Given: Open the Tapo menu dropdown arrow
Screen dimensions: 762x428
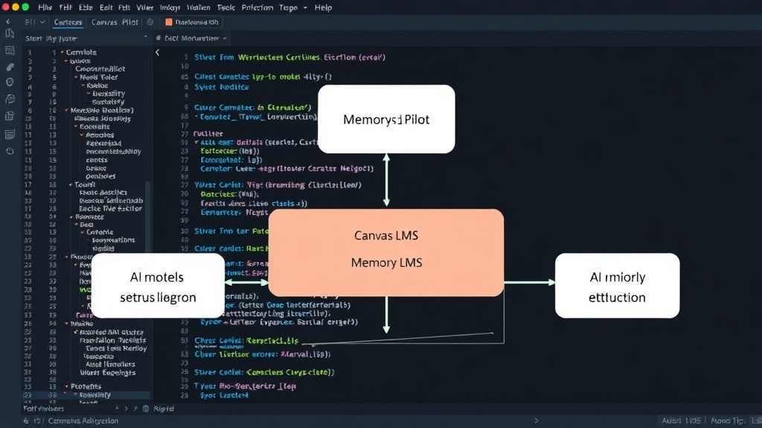Looking at the screenshot, I should (x=305, y=7).
